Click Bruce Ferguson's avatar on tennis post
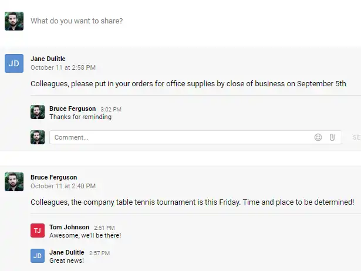 coord(14,182)
